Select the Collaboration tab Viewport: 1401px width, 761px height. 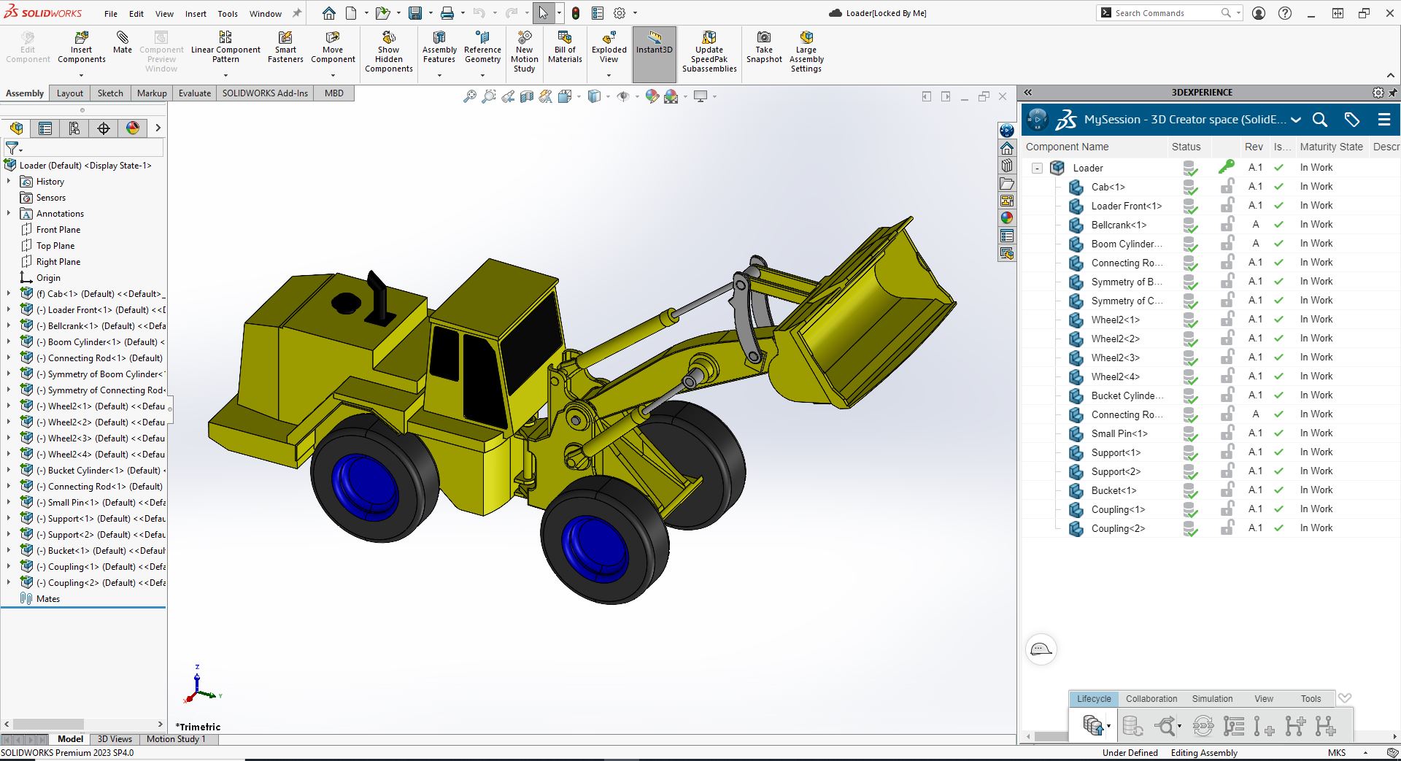[x=1151, y=698]
